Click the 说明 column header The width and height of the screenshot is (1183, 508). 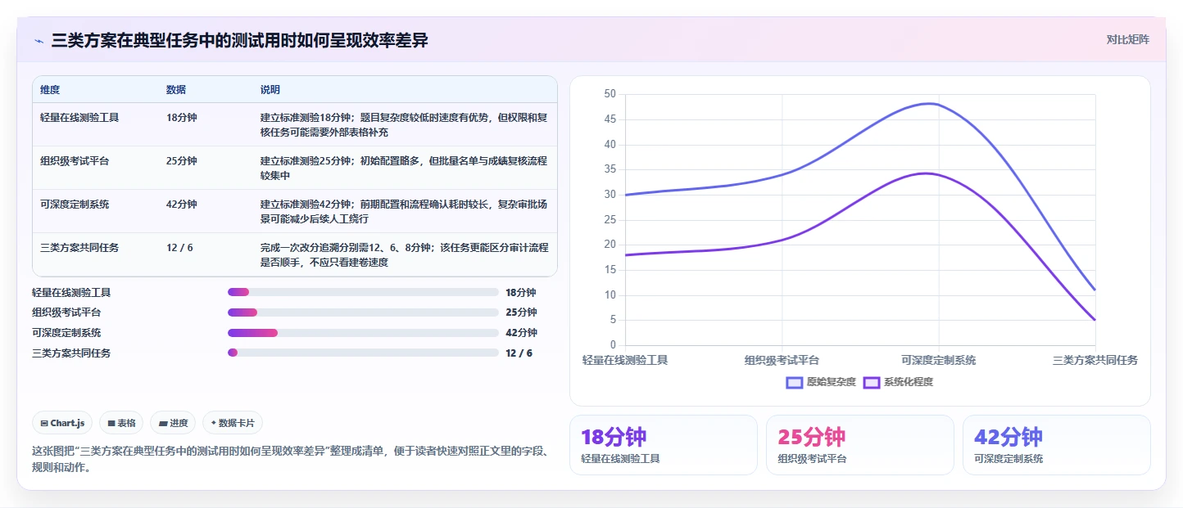pyautogui.click(x=270, y=89)
